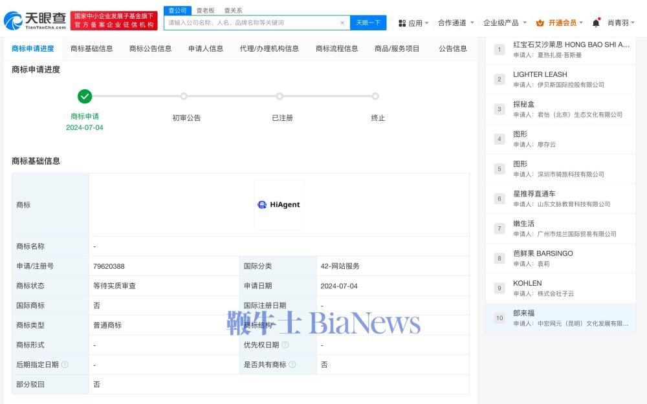647x404 pixels.
Task: Click the status 等待实质审查
Action: [x=115, y=286]
